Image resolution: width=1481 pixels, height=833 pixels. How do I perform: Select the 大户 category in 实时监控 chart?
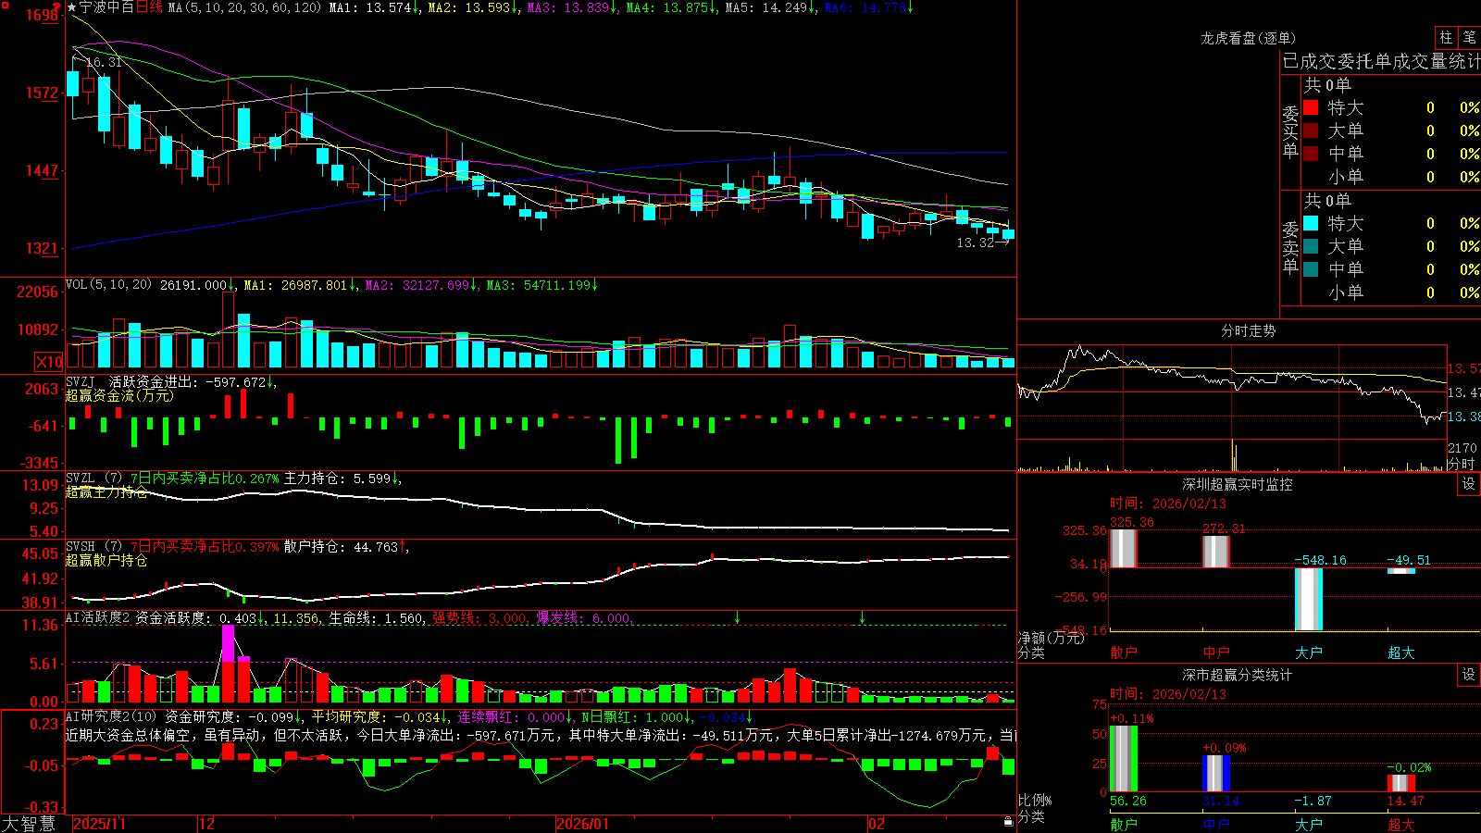tap(1309, 653)
